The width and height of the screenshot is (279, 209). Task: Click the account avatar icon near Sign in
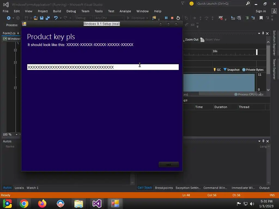tap(274, 11)
